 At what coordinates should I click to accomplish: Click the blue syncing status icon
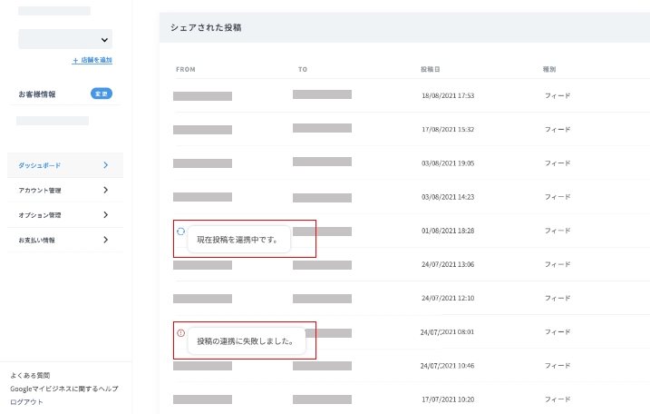coord(180,232)
